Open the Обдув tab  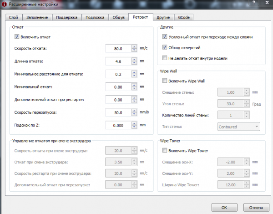click(x=119, y=17)
